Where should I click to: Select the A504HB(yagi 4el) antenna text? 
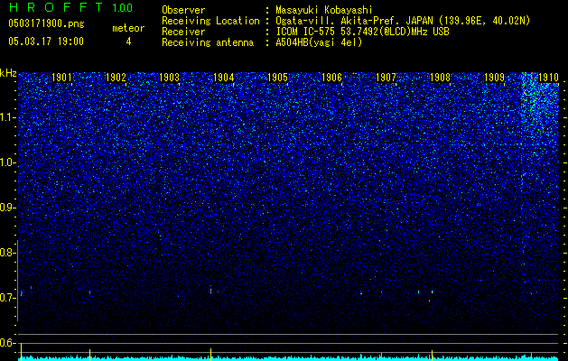pyautogui.click(x=319, y=42)
